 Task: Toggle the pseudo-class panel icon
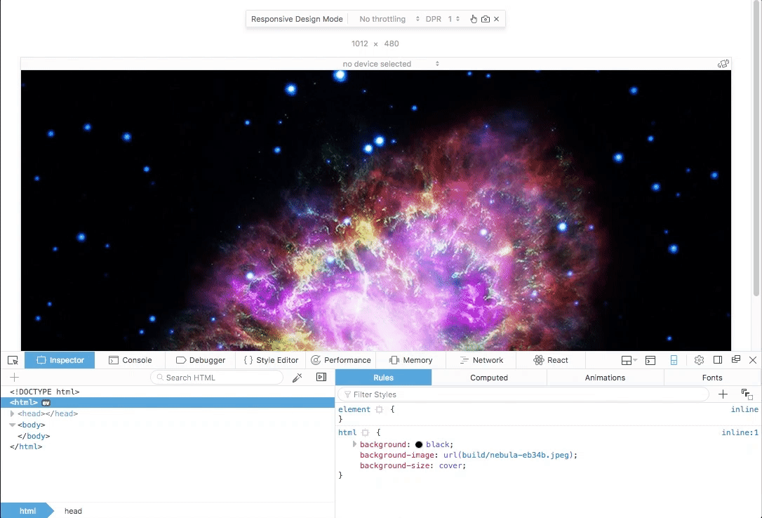[x=747, y=394]
